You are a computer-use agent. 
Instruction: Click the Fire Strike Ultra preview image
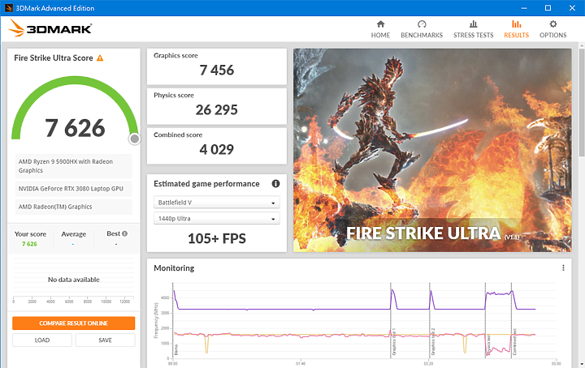click(432, 150)
